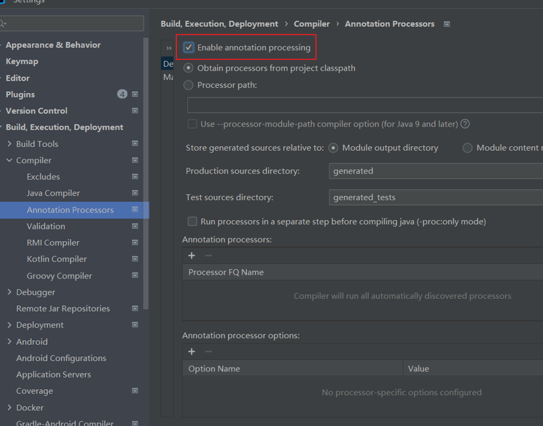Select Processor path radio button
Screen dimensions: 543x426
[x=189, y=85]
